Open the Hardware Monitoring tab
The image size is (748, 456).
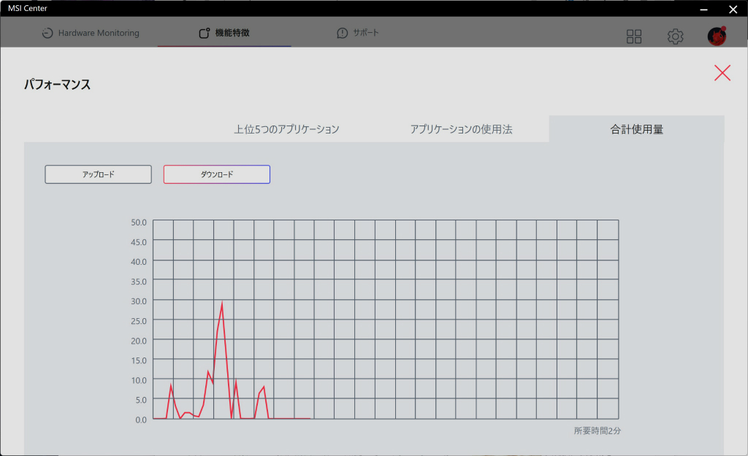91,33
